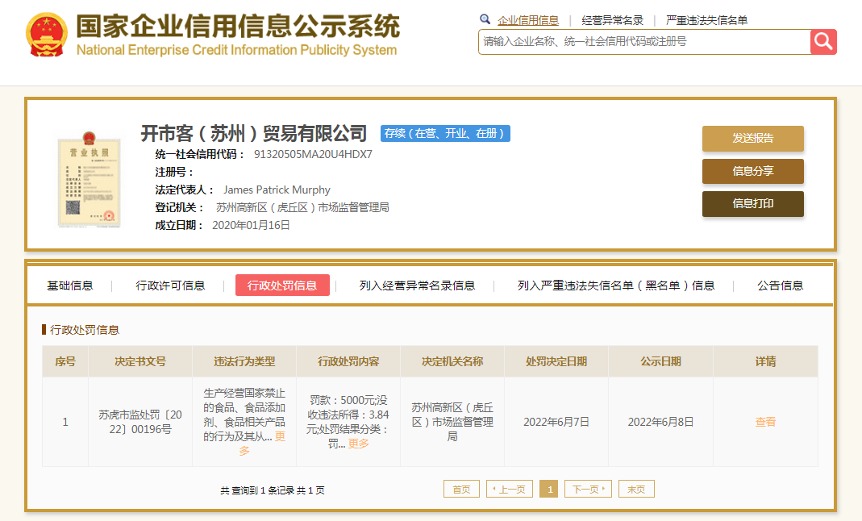Click the penalty decision date 2022年6月7日
The height and width of the screenshot is (521, 862).
point(556,422)
